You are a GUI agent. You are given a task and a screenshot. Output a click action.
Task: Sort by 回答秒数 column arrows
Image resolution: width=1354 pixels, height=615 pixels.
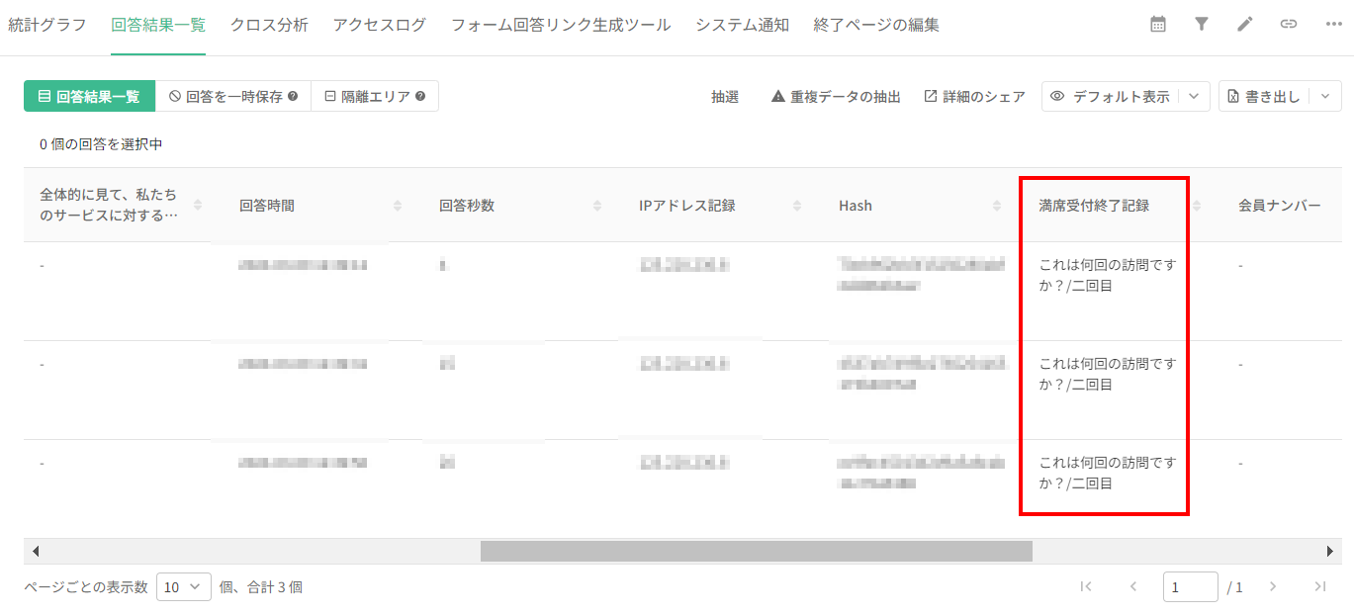click(x=597, y=206)
